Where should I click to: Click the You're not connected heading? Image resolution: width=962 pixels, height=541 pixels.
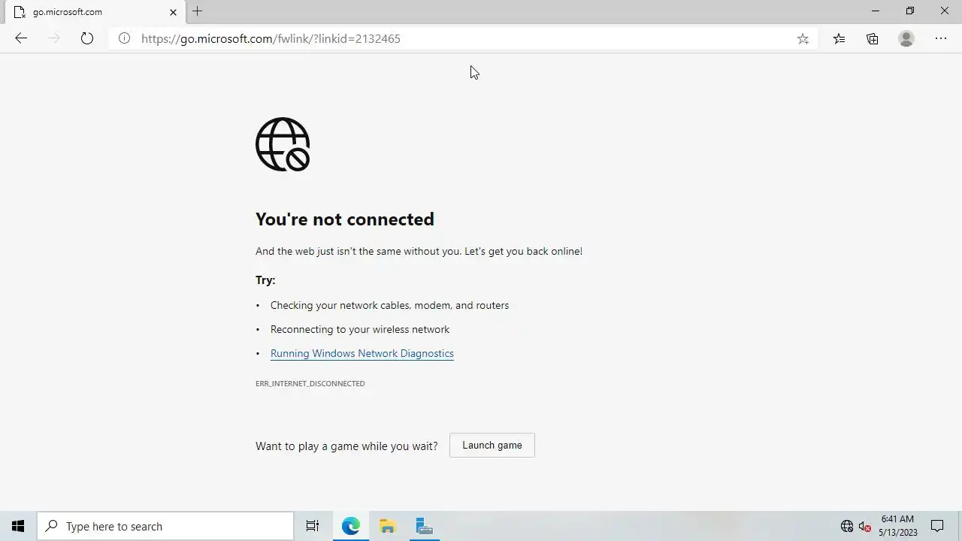[x=345, y=219]
